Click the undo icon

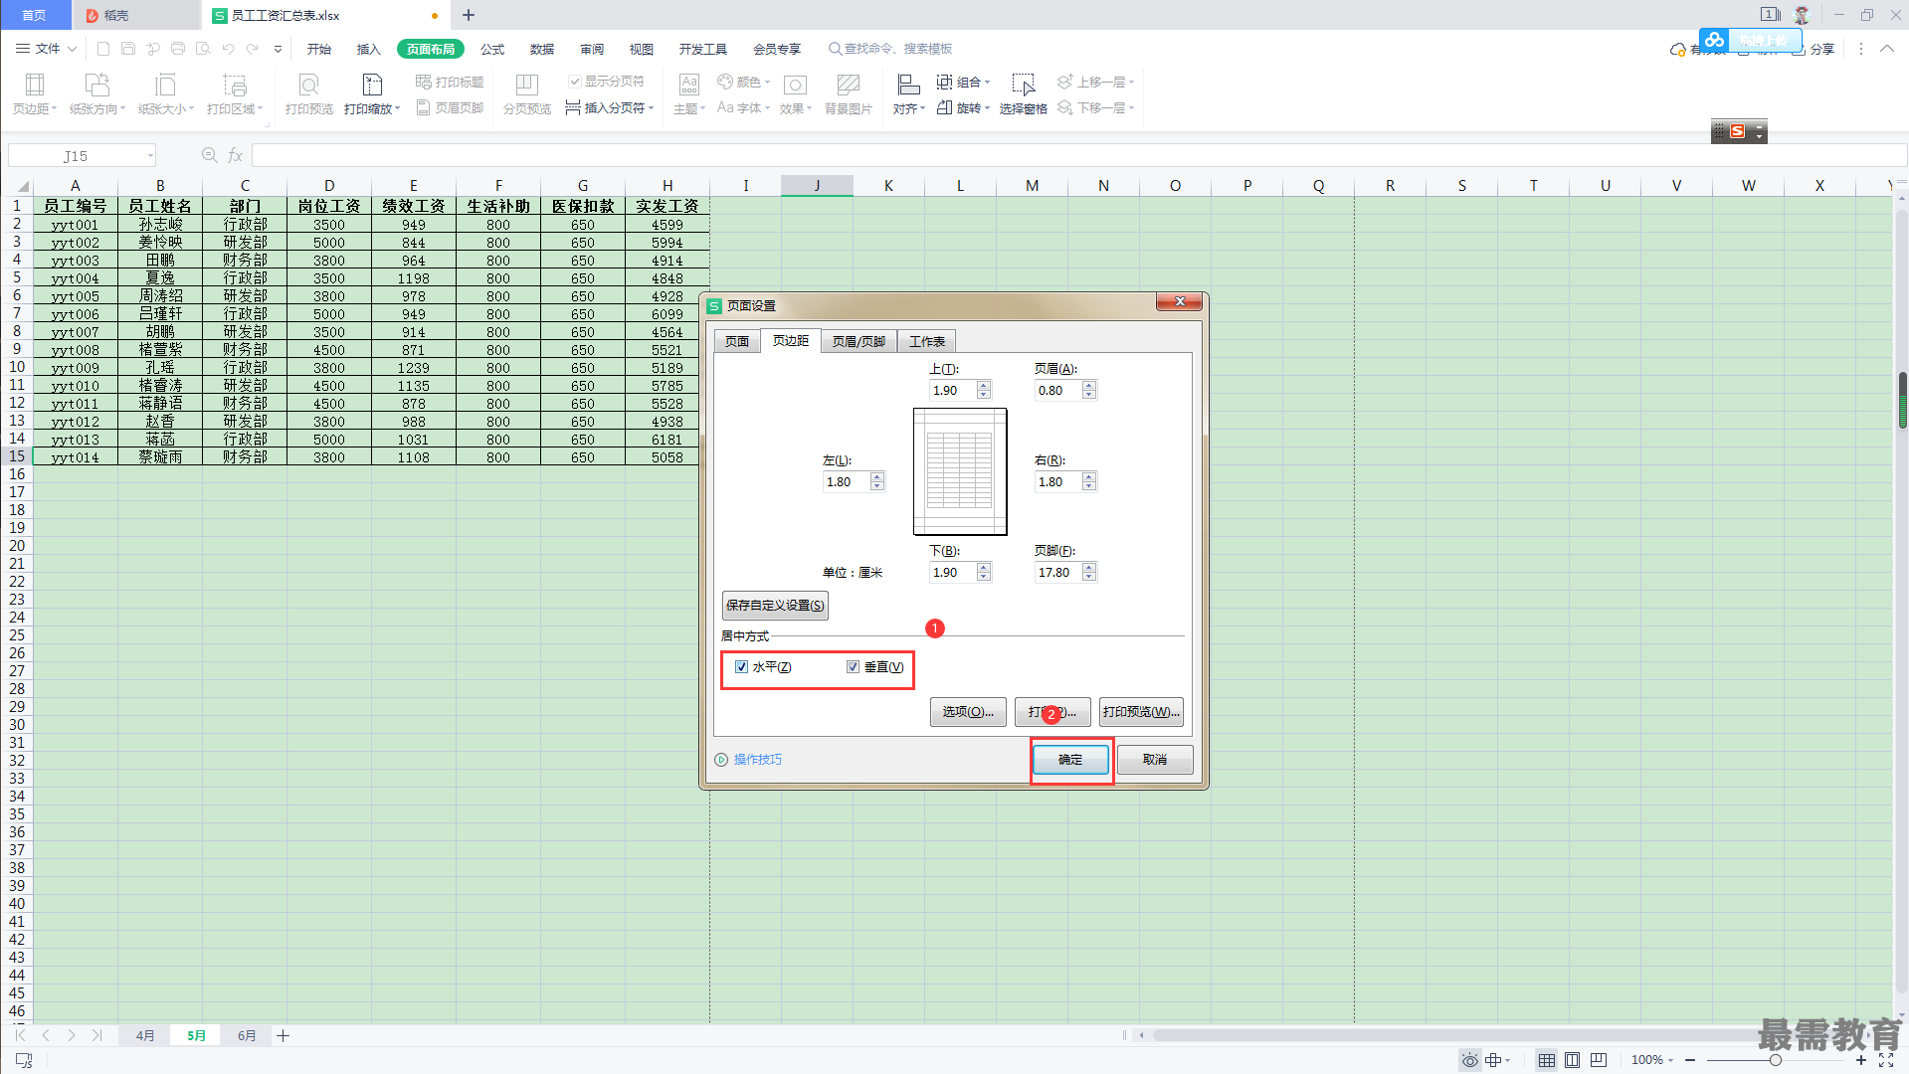(228, 48)
